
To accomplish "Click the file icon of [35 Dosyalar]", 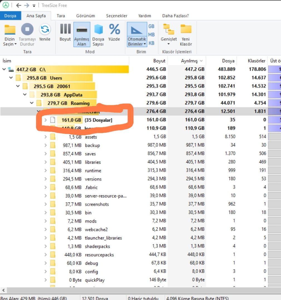I will (53, 120).
